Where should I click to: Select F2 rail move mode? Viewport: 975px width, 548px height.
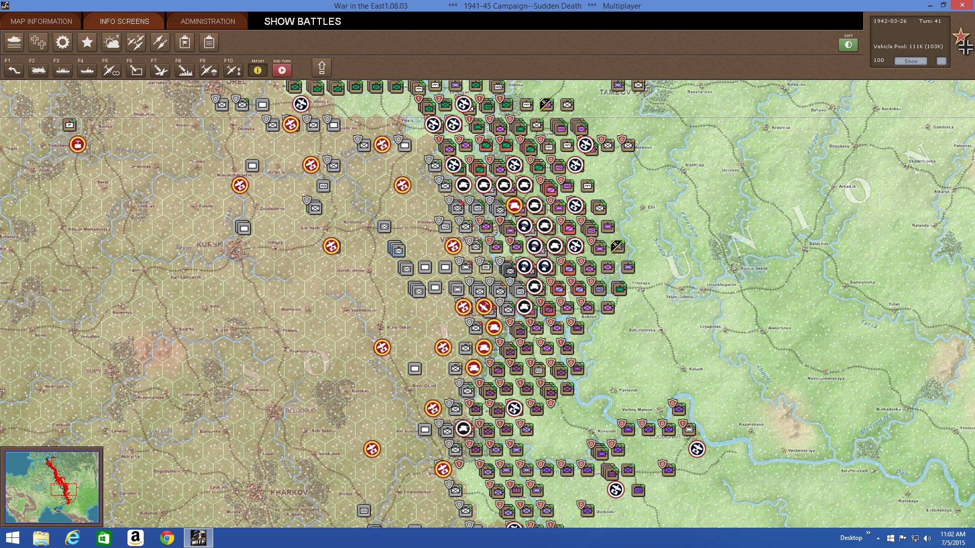38,70
